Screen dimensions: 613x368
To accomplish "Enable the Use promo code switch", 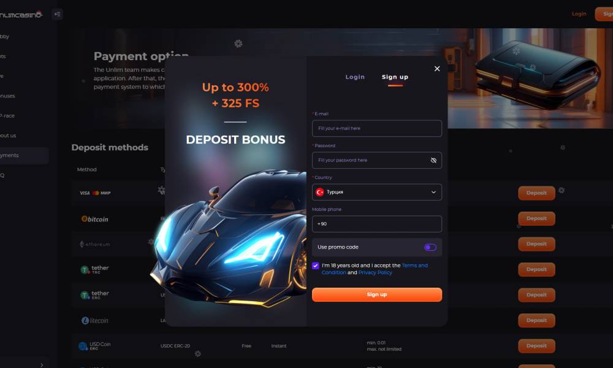I will click(x=430, y=247).
